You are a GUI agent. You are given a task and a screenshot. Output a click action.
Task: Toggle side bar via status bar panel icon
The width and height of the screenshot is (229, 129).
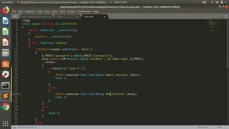point(15,127)
